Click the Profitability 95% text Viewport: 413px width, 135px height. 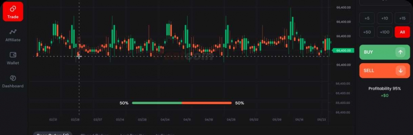[385, 89]
